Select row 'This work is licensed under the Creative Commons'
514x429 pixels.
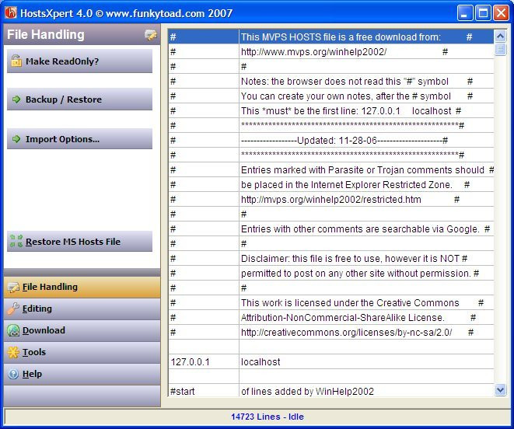(x=331, y=302)
